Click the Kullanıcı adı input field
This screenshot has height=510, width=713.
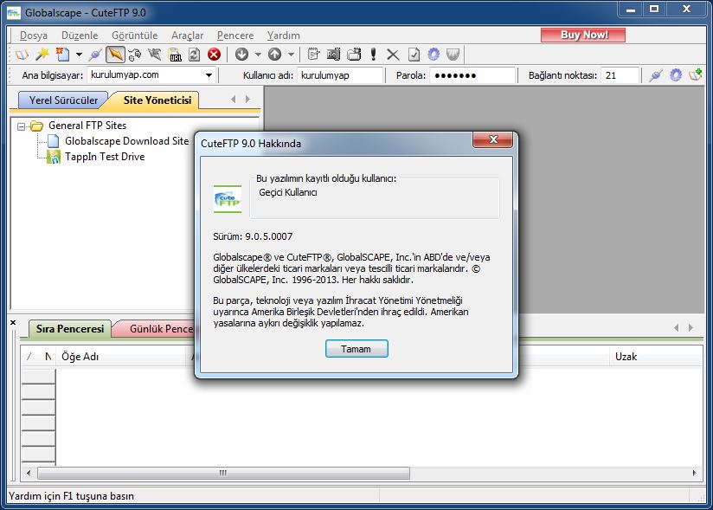[x=340, y=75]
